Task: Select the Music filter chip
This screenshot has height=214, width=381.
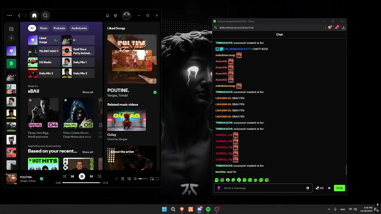Action: click(44, 28)
